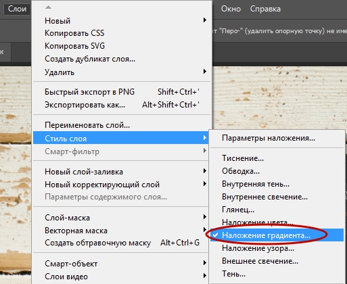Open the Слой-маска submenu
Viewport: 347px width, 284px height.
coord(121,218)
